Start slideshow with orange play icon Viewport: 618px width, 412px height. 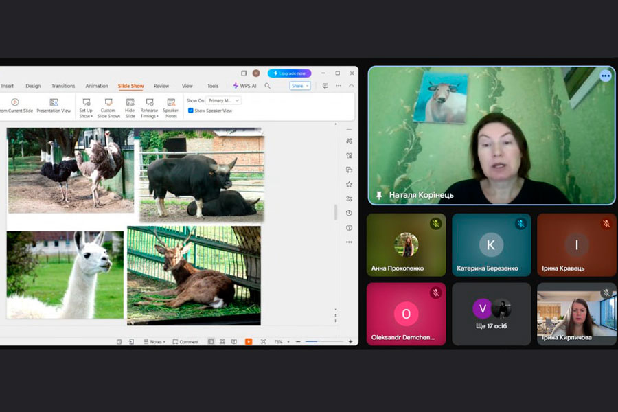pyautogui.click(x=249, y=341)
